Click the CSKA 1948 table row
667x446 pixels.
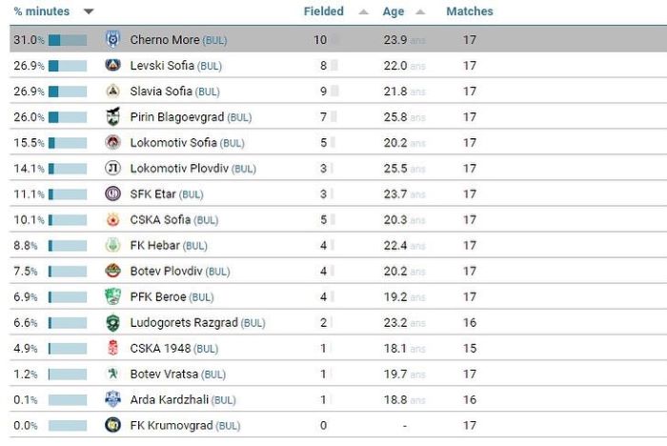point(338,348)
